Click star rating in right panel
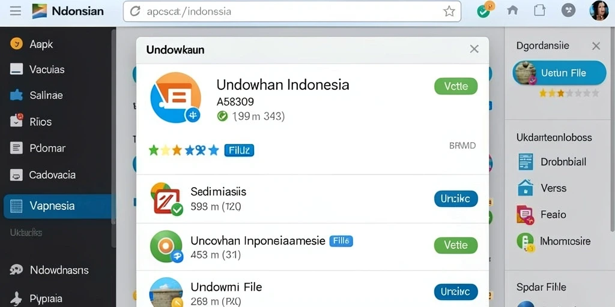Viewport: 615px width, 307px height. pos(569,93)
